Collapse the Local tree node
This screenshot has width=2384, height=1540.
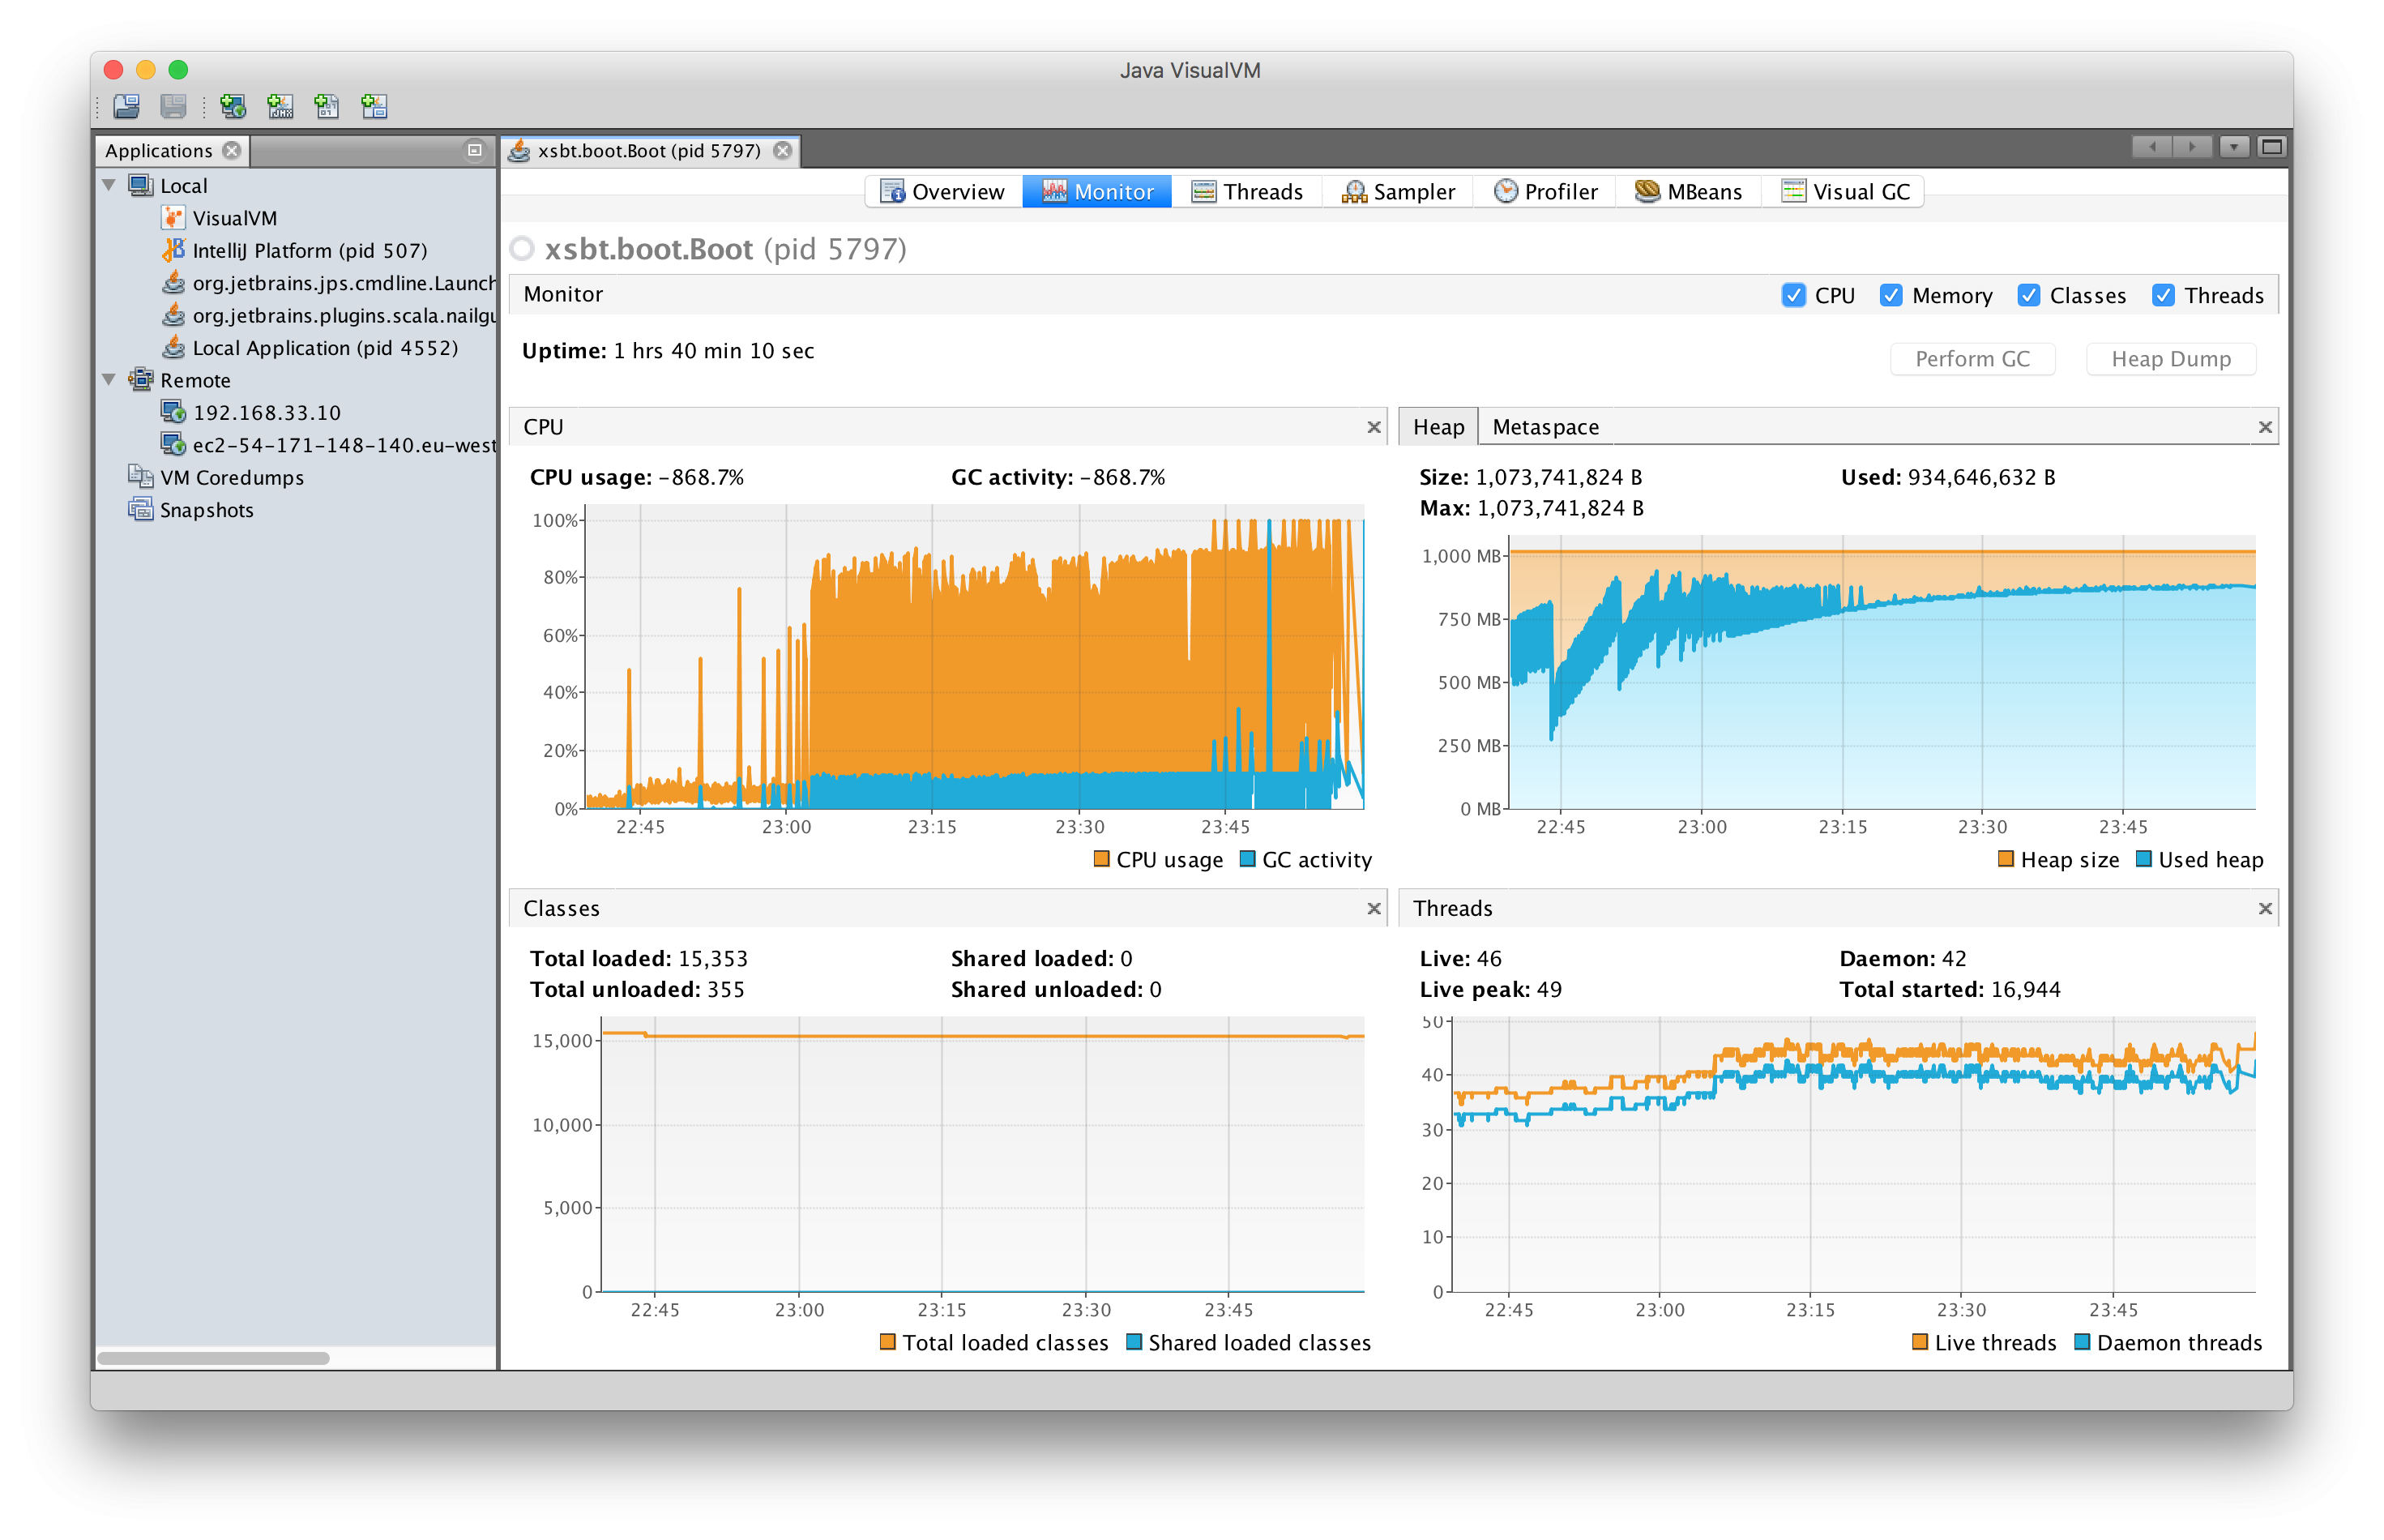pyautogui.click(x=109, y=185)
